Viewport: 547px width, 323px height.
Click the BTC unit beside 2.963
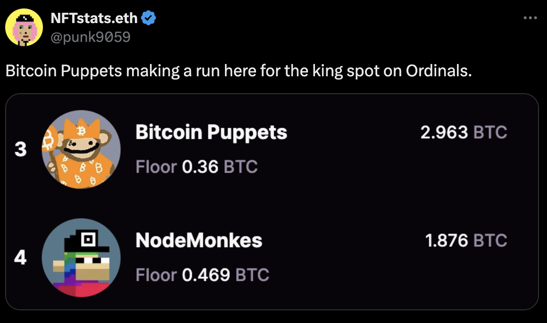tap(490, 132)
